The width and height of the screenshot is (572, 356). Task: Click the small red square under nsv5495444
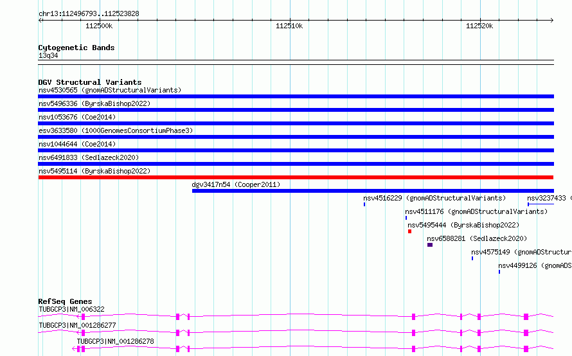[x=409, y=231]
